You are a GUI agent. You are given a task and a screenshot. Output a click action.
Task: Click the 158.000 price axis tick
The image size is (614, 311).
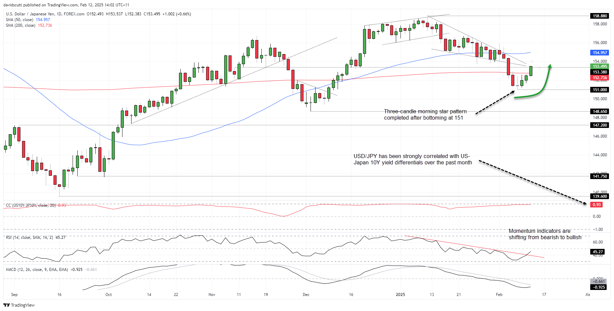click(x=600, y=24)
